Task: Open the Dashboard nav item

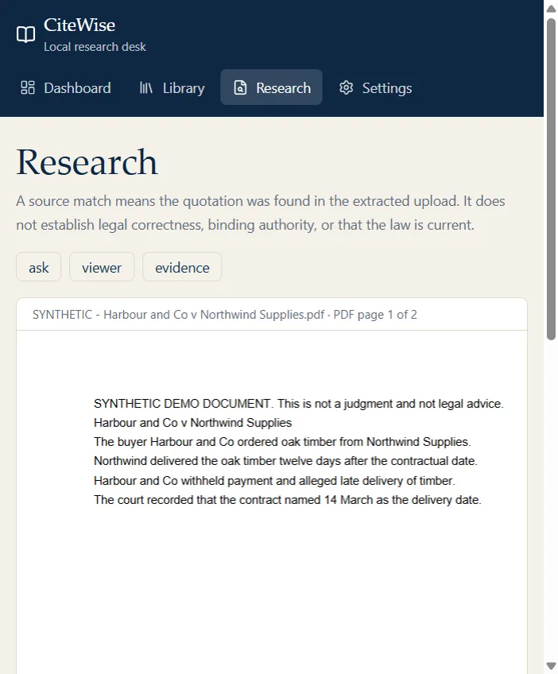Action: point(66,87)
